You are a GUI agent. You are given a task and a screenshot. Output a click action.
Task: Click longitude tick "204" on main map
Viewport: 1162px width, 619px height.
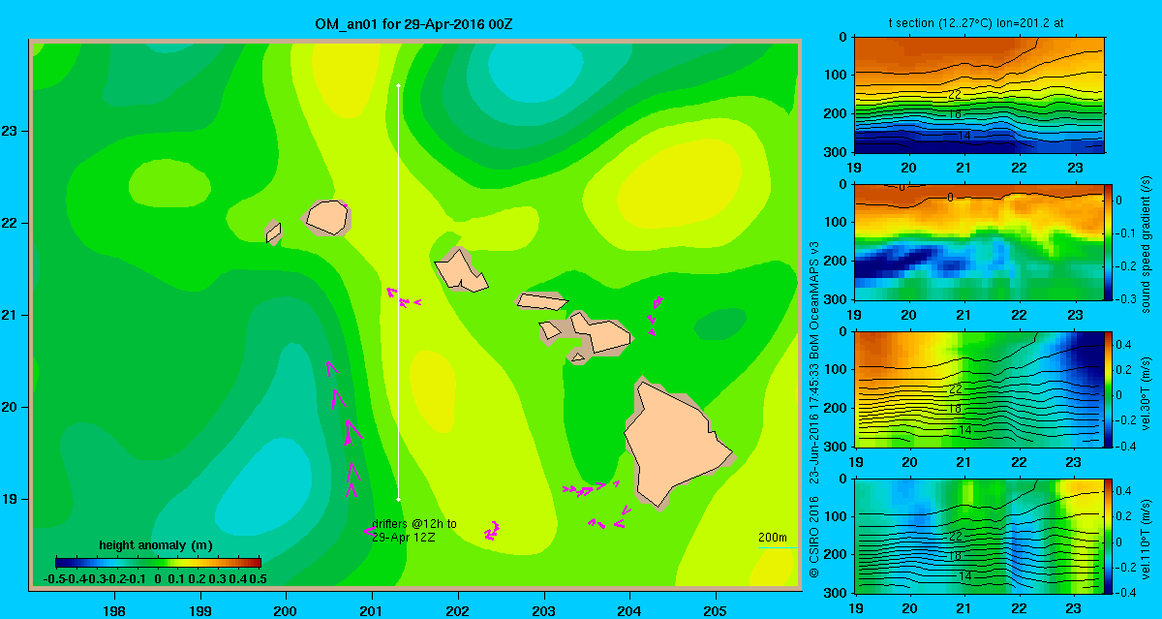629,611
